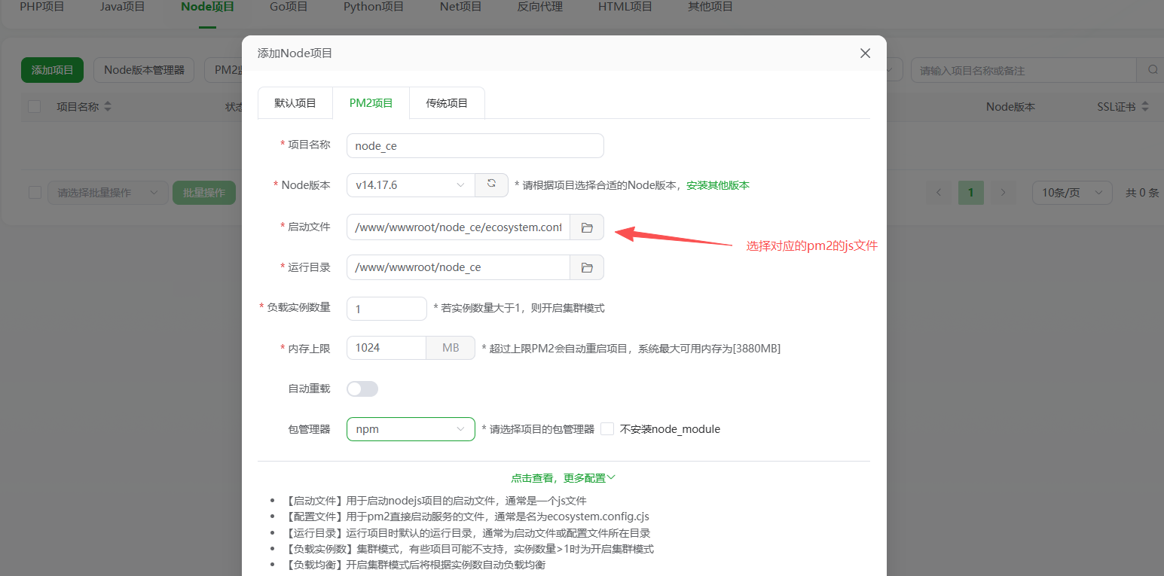Image resolution: width=1164 pixels, height=576 pixels.
Task: Open folder picker for 运行目录 field
Action: pyautogui.click(x=586, y=267)
